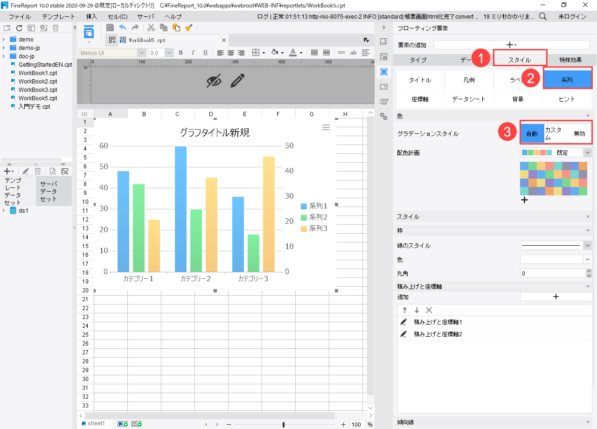Screen dimensions: 597x429
Task: Set gradient style to 自動
Action: 532,134
